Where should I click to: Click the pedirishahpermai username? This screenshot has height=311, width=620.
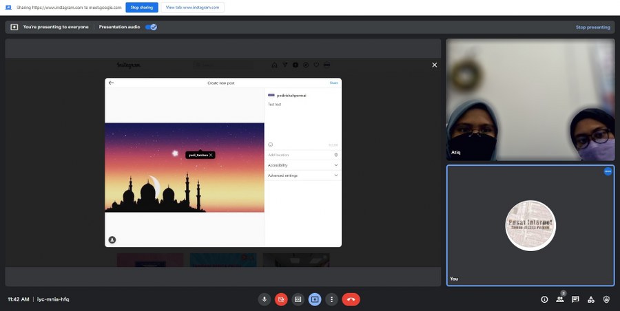291,96
